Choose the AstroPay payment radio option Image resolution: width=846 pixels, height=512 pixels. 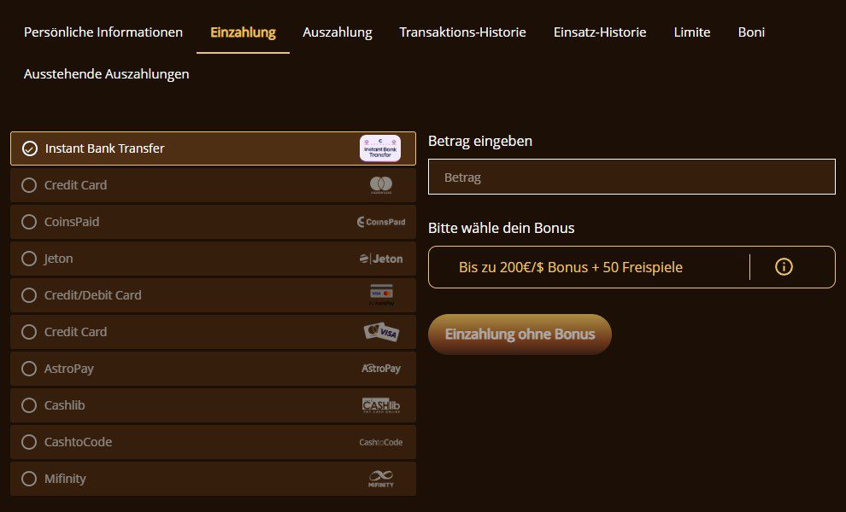click(29, 369)
